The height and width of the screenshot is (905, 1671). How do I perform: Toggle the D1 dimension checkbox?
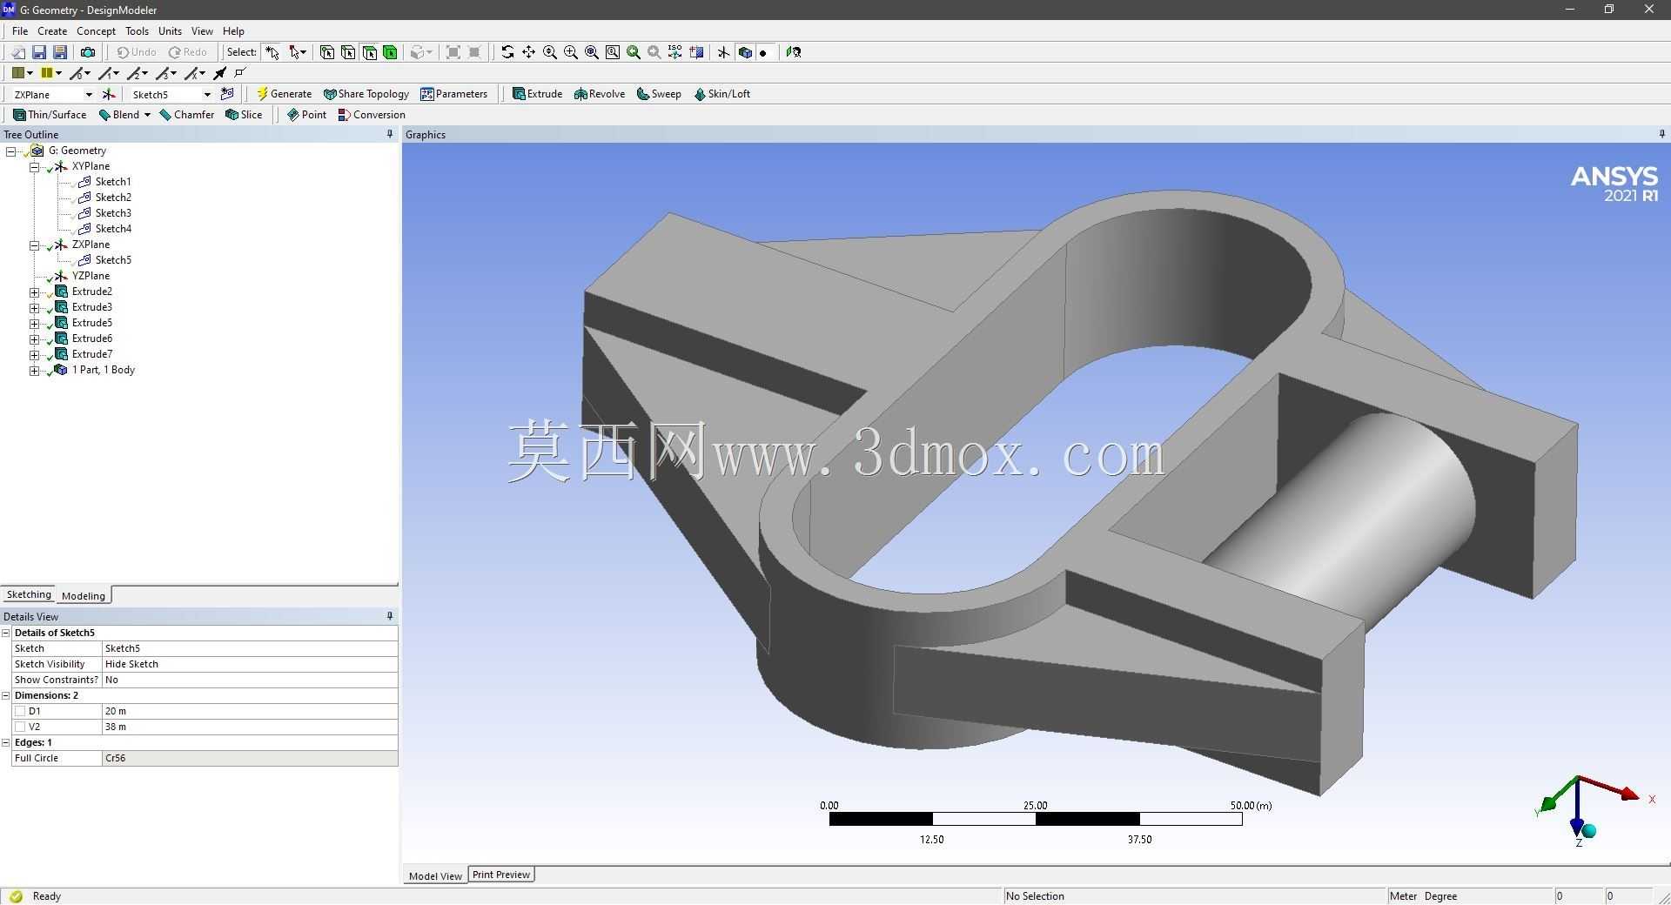tap(20, 711)
